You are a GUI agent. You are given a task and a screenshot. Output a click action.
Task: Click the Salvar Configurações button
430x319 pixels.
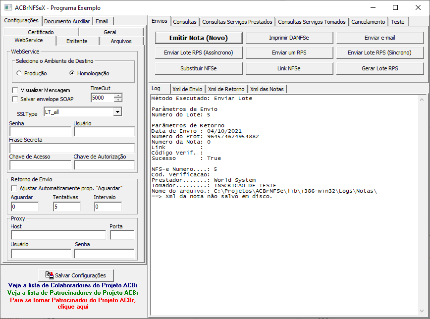(76, 275)
